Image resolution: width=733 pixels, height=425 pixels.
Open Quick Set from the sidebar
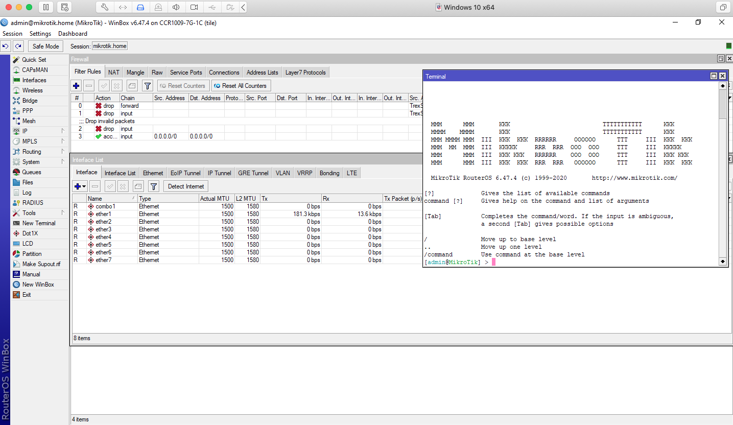[x=34, y=60]
